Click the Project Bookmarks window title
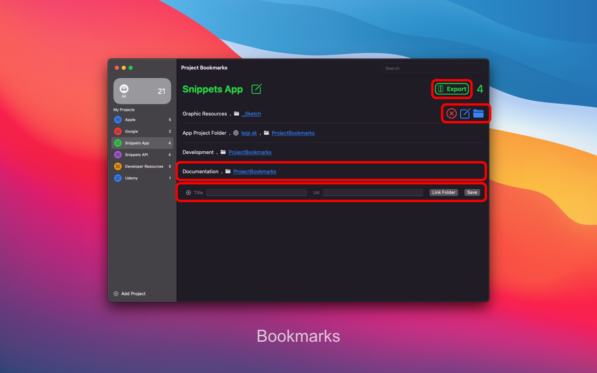597x373 pixels. click(x=204, y=68)
